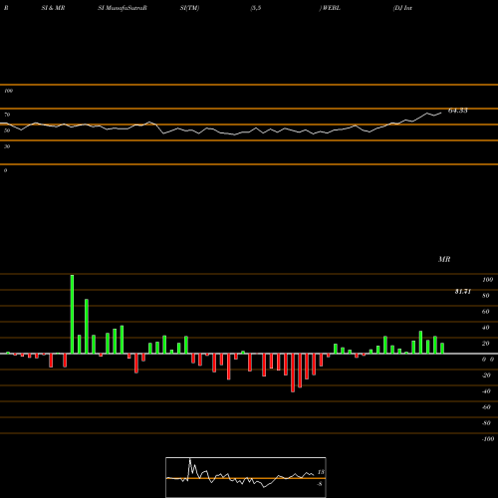This screenshot has width=498, height=498.
Task: Select MR axis label 60
Action: pyautogui.click(x=486, y=312)
